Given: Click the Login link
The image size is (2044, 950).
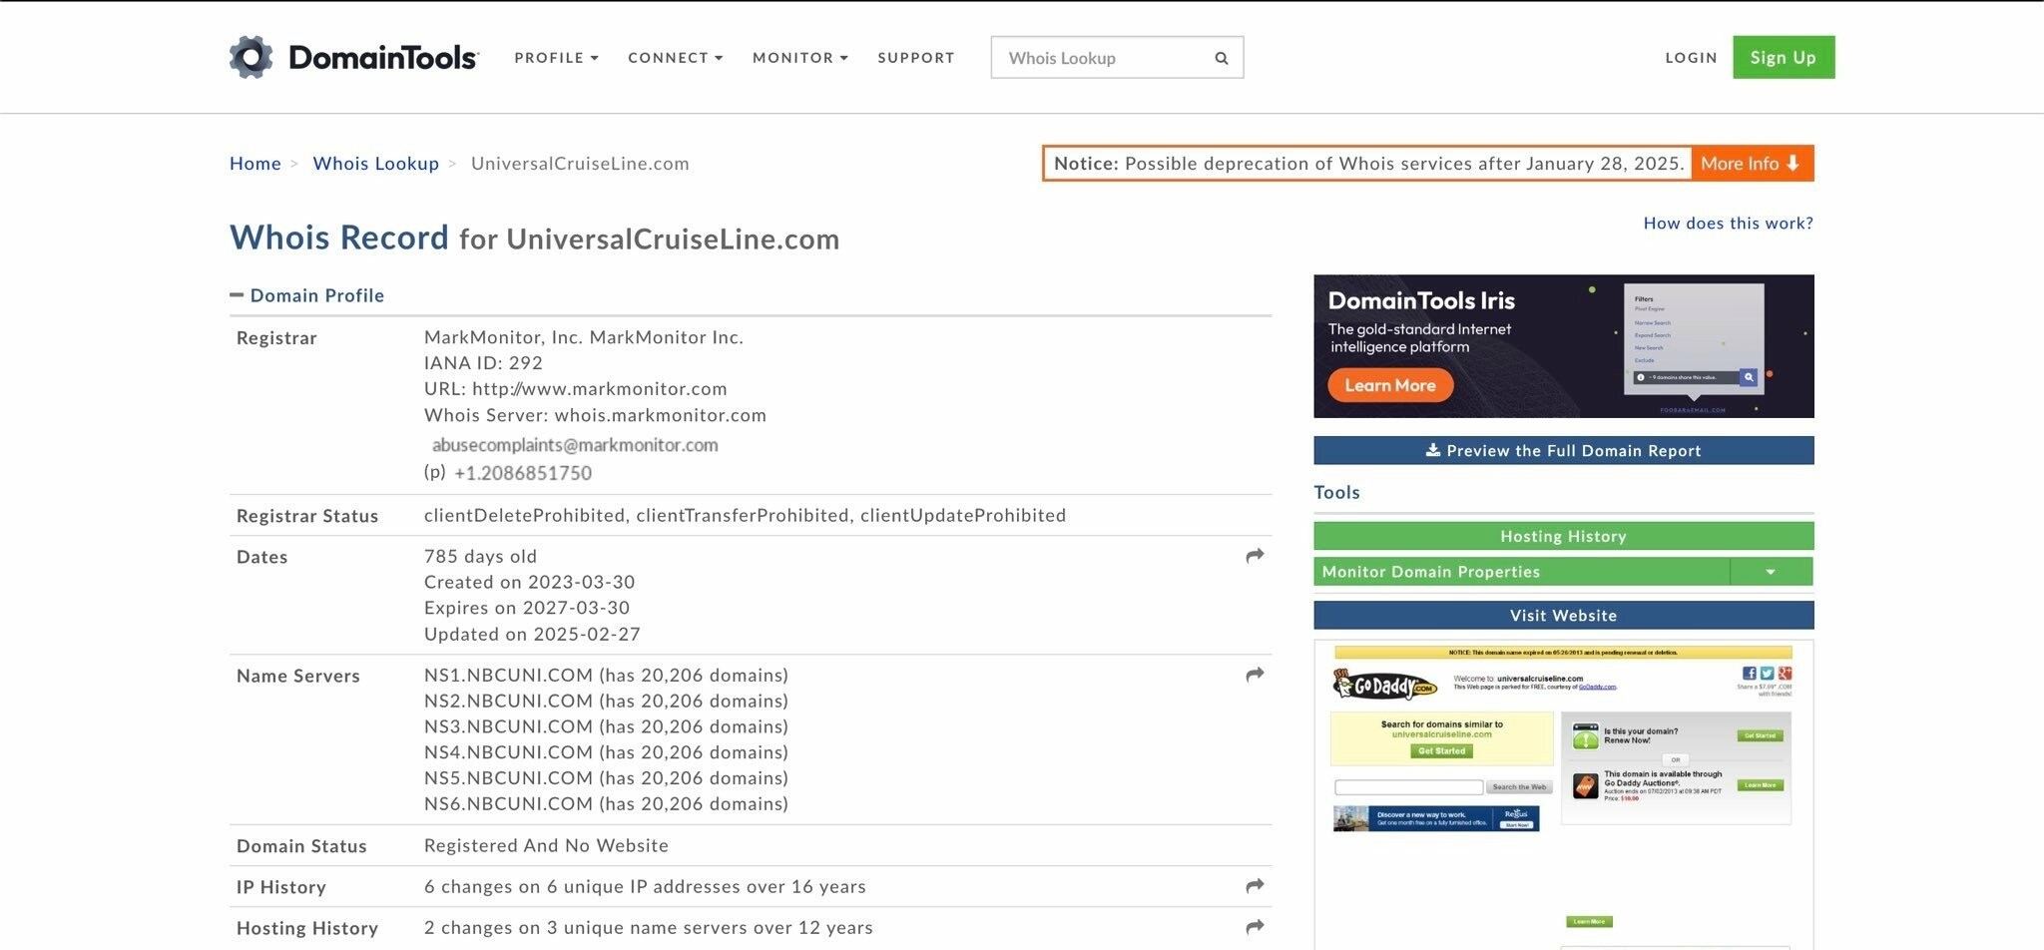Looking at the screenshot, I should [1691, 58].
